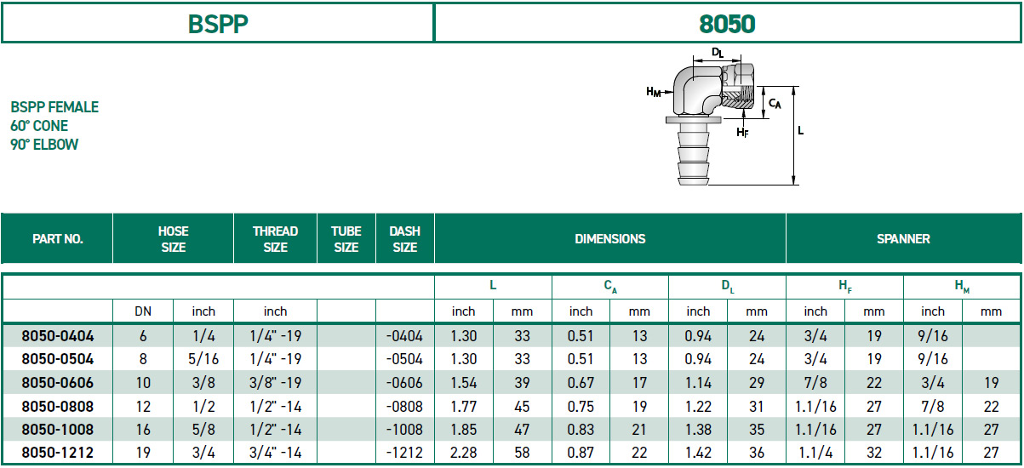The image size is (1024, 468).
Task: Click DN value 12
Action: click(x=143, y=406)
